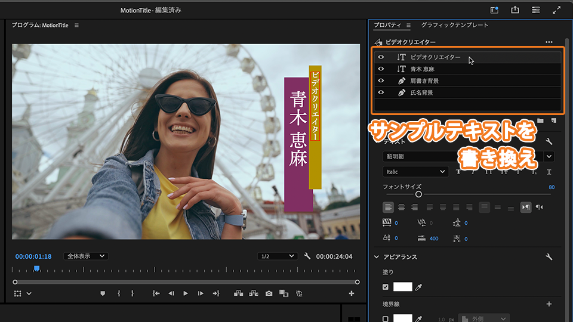573x322 pixels.
Task: Click the Add Marker icon
Action: [x=103, y=293]
